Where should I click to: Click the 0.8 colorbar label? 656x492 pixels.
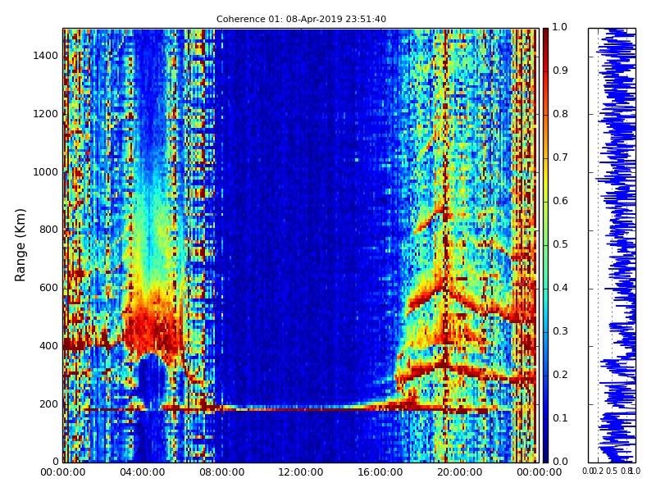(x=560, y=114)
